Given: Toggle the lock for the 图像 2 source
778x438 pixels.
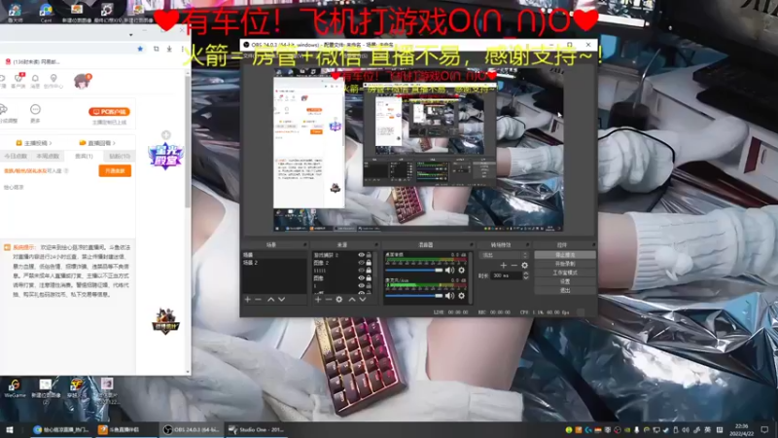Looking at the screenshot, I should coord(369,263).
